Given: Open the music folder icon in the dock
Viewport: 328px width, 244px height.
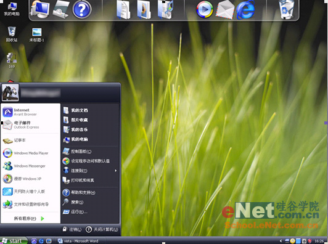Looking at the screenshot, I should [165, 10].
